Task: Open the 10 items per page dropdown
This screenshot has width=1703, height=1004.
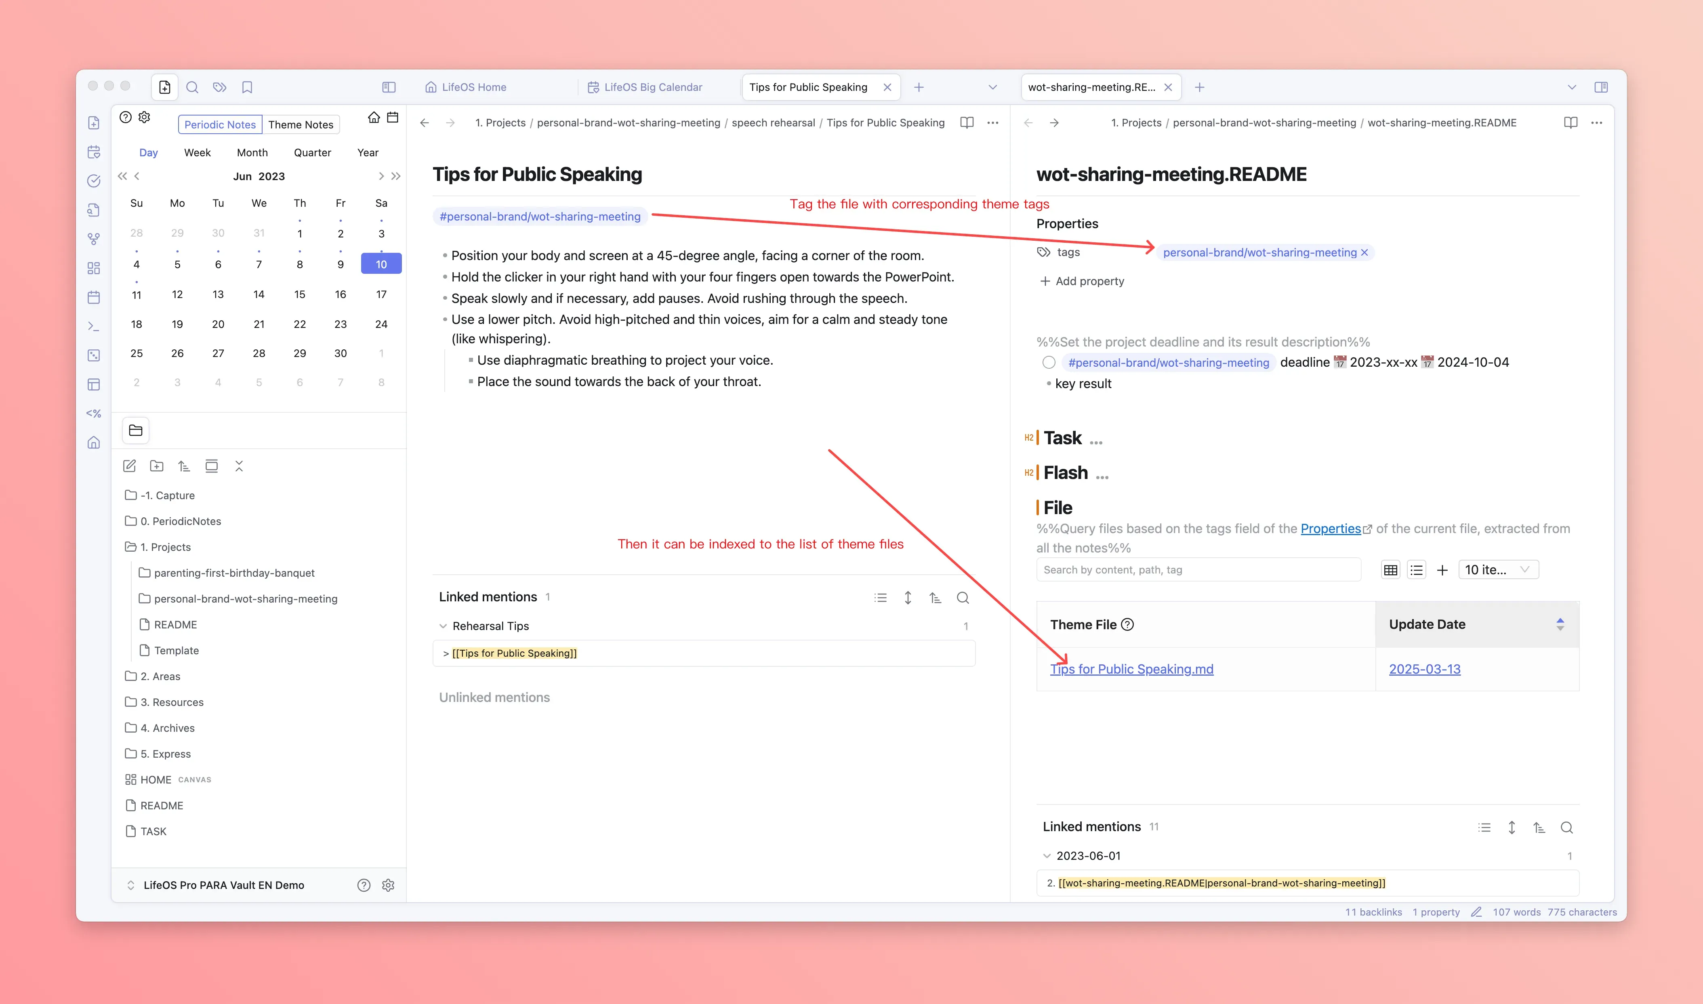Action: tap(1497, 570)
